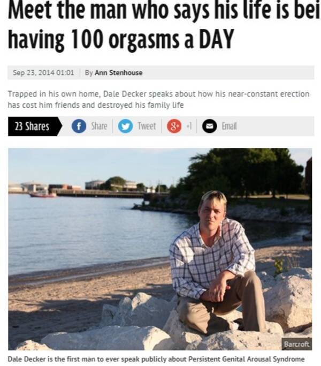The image size is (321, 366).
Task: Click the Facebook share icon
Action: pyautogui.click(x=79, y=126)
